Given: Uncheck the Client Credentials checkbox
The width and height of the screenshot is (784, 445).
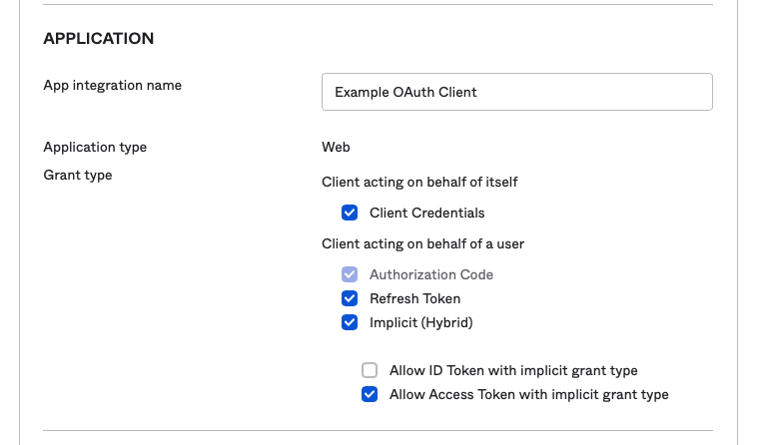Looking at the screenshot, I should [x=350, y=213].
